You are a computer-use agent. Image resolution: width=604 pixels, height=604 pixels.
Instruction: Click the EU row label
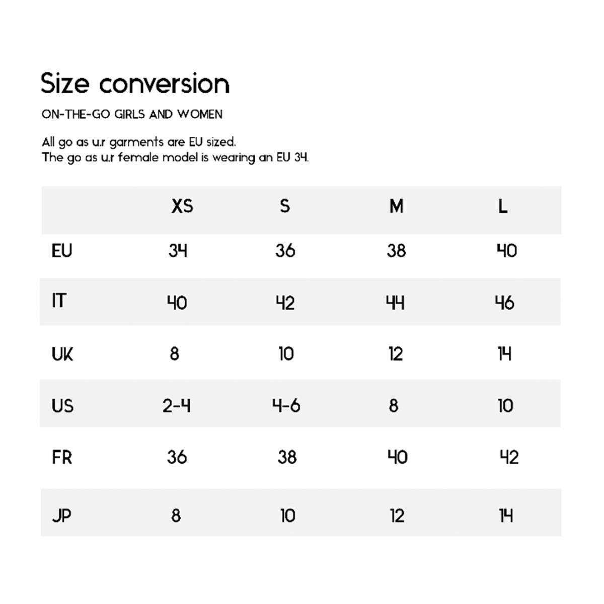tap(62, 251)
